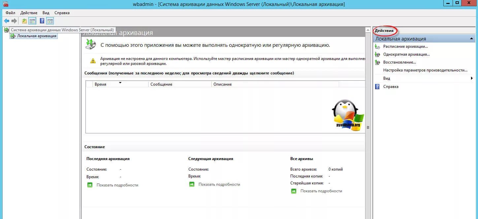The image size is (478, 219).
Task: Click green arrow under Последняя архивация
Action: pyautogui.click(x=90, y=185)
